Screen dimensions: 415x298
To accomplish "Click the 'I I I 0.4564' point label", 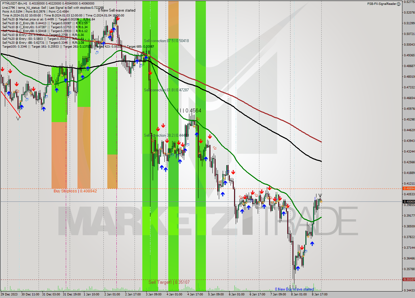I will click(x=189, y=111).
